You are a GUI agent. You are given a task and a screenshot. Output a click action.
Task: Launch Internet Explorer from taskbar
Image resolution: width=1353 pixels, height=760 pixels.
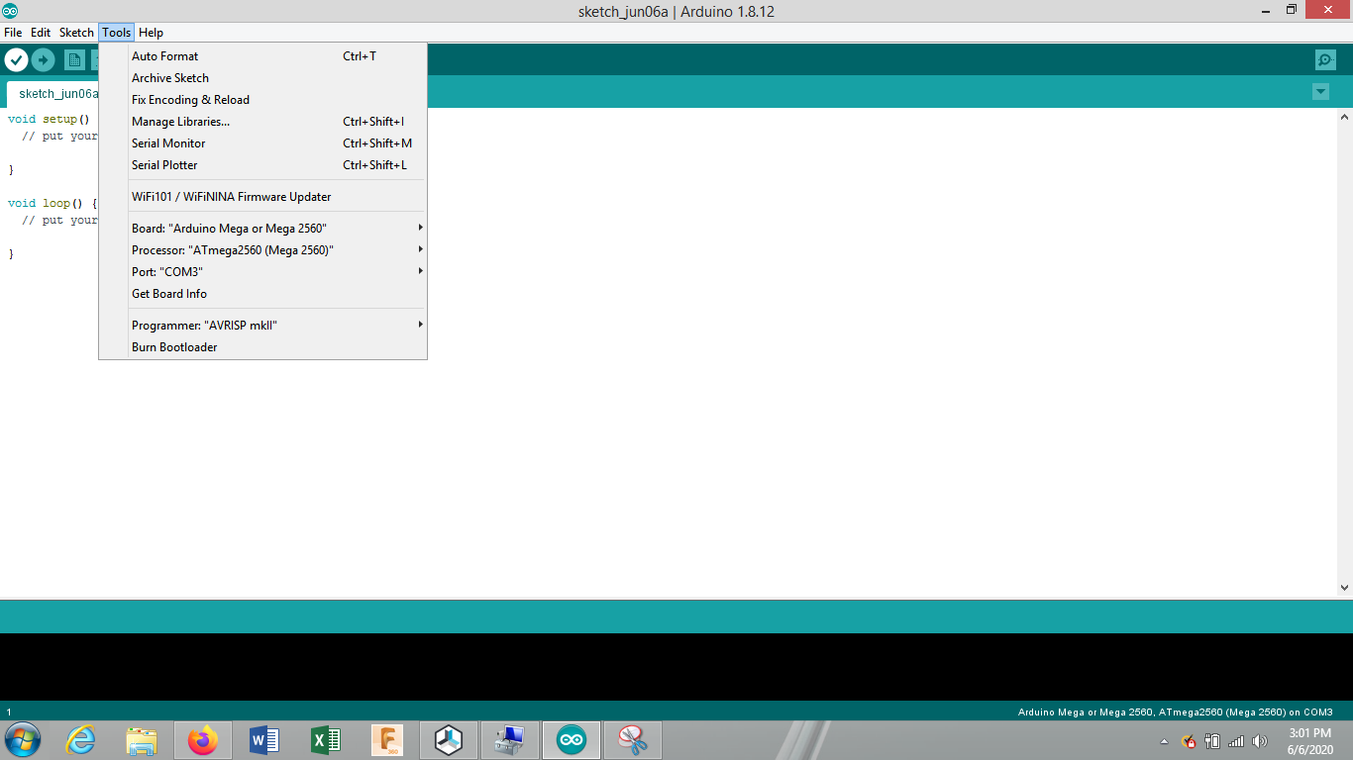(80, 740)
